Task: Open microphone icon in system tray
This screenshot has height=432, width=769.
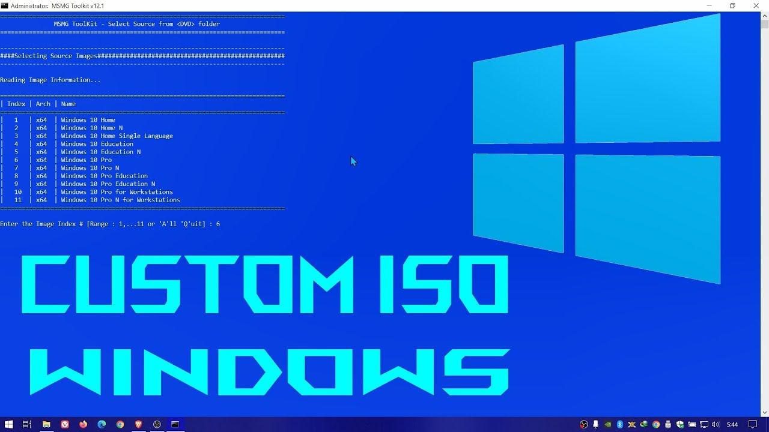Action: pos(595,424)
